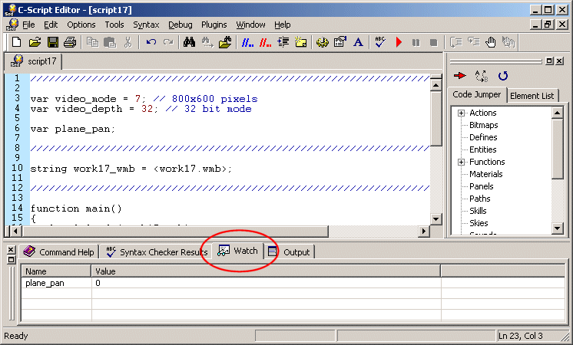Switch to the Element List tab

(534, 95)
